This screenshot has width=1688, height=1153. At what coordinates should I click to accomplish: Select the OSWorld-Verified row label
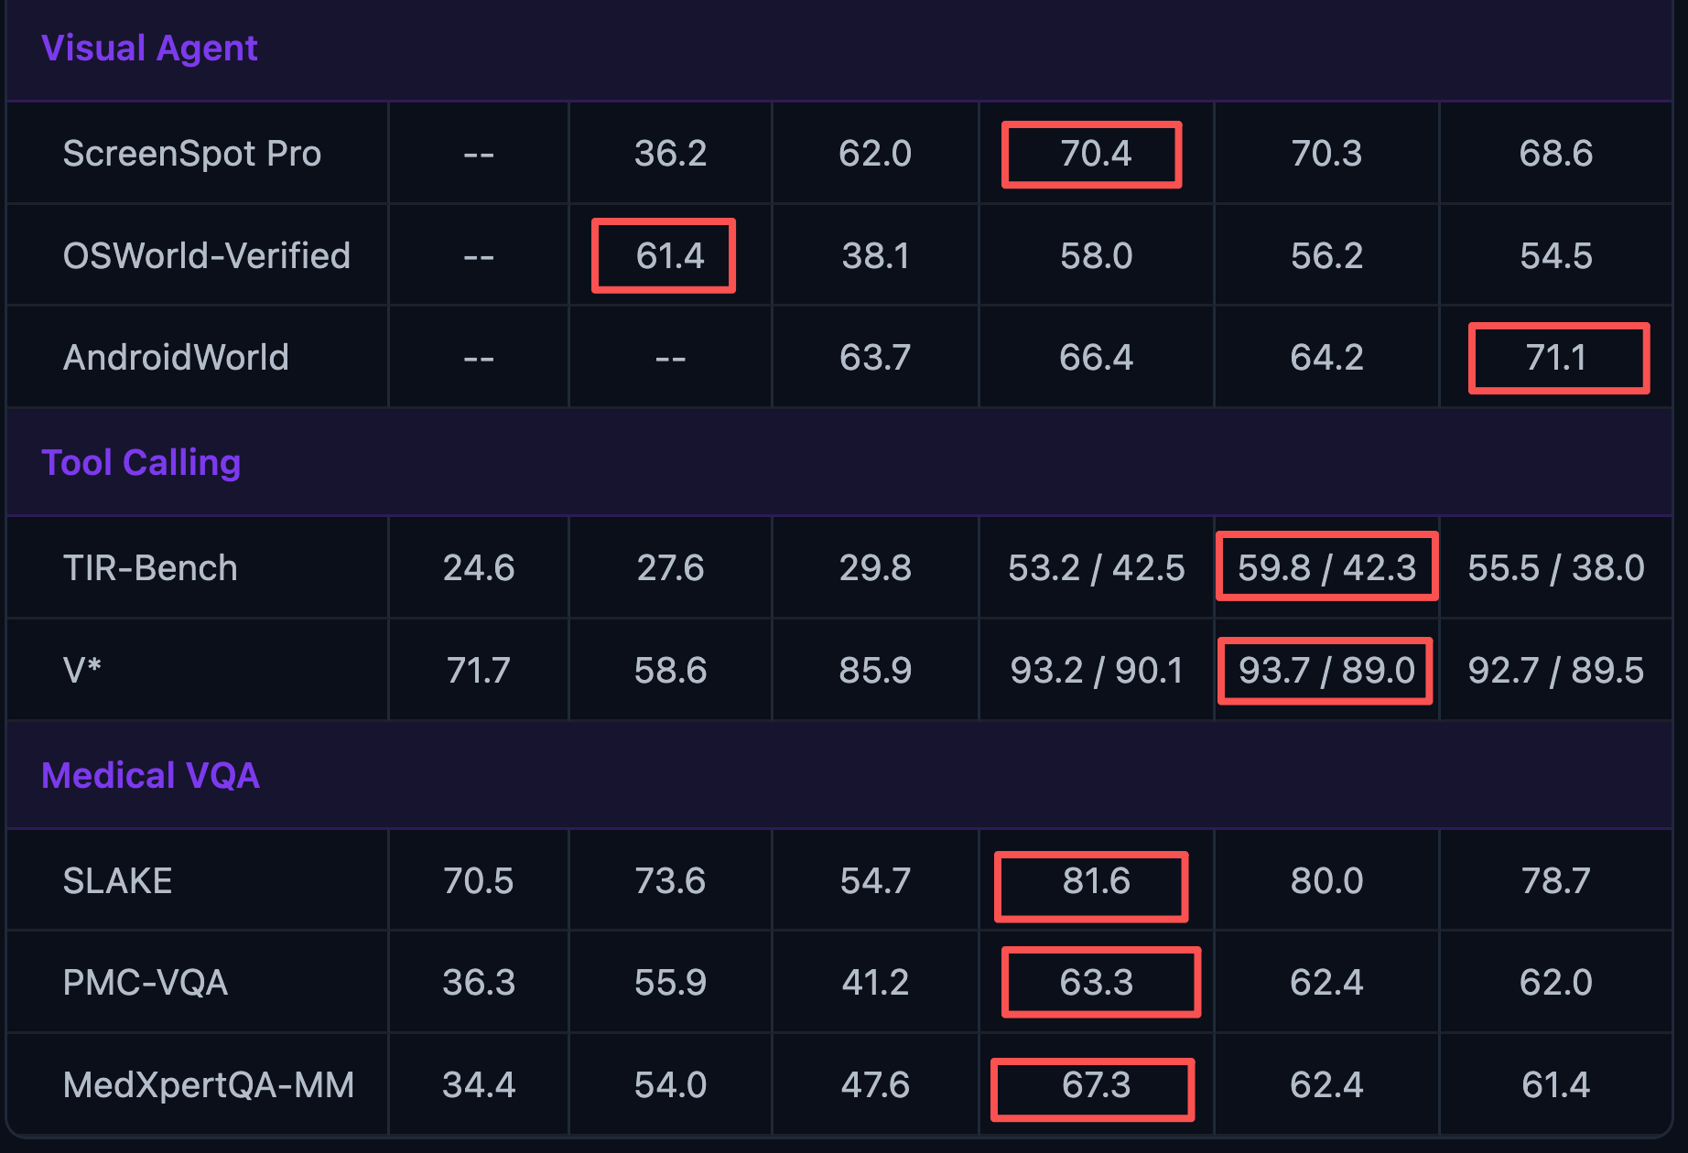point(206,256)
